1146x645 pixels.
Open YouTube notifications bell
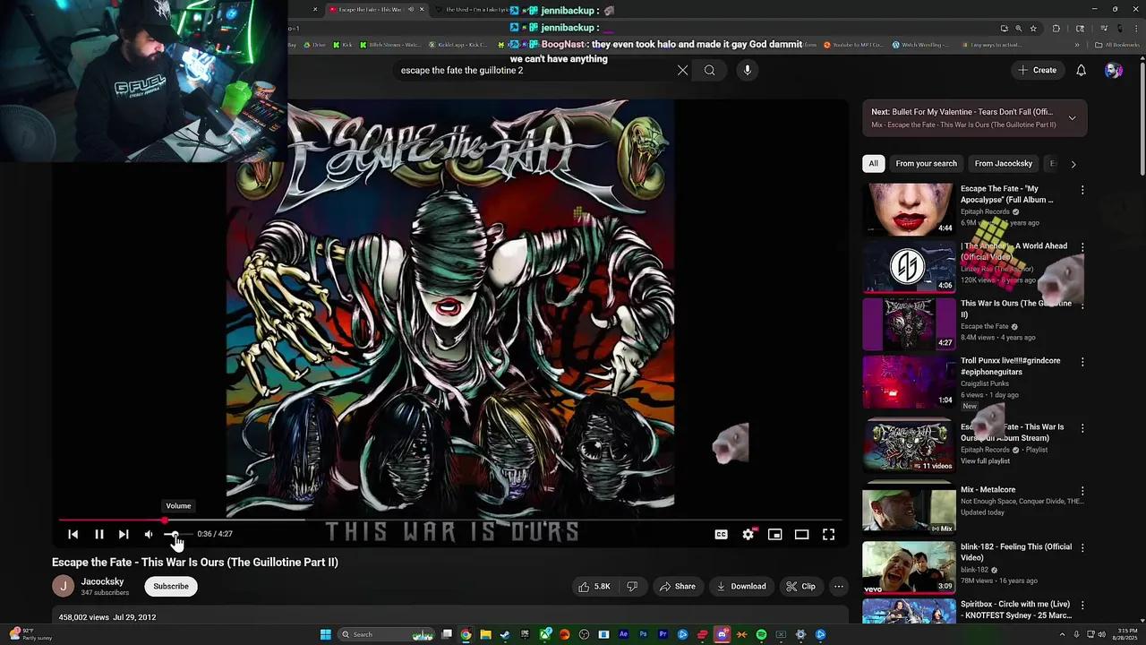(1081, 70)
